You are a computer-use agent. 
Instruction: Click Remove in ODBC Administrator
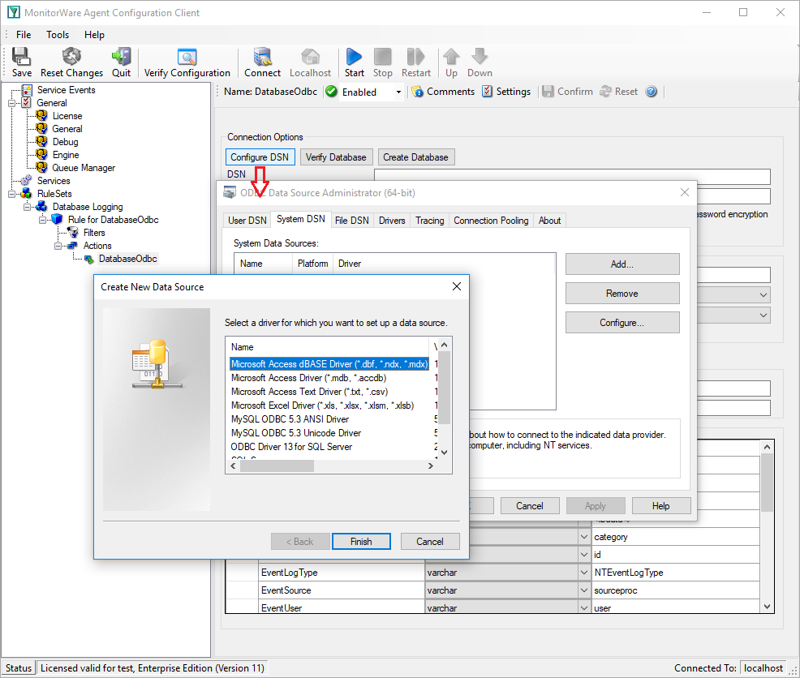622,294
